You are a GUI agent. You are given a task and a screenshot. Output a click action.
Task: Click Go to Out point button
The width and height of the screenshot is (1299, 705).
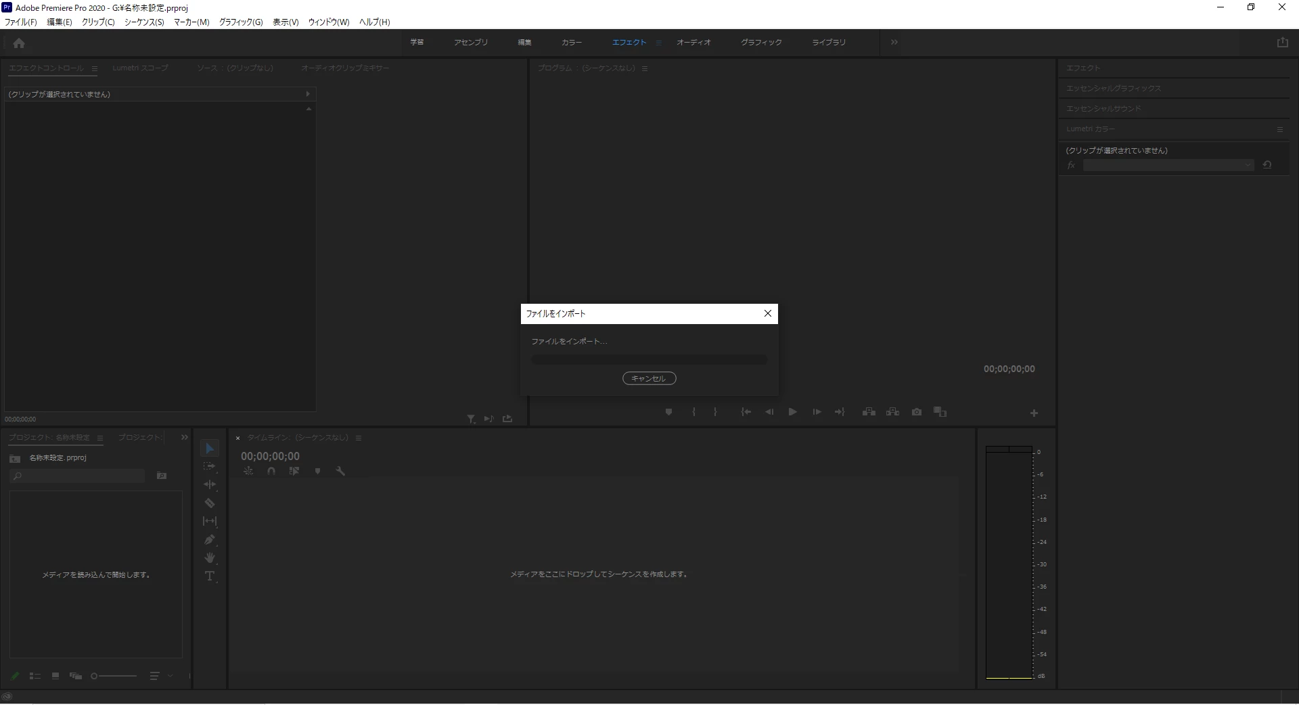click(840, 412)
